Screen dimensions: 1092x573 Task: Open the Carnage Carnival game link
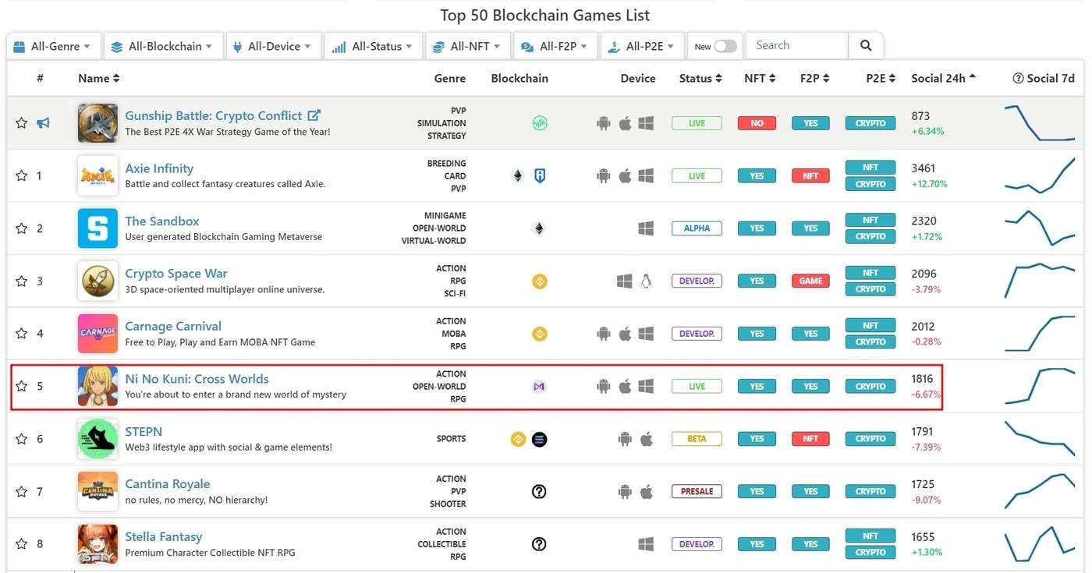pyautogui.click(x=173, y=326)
